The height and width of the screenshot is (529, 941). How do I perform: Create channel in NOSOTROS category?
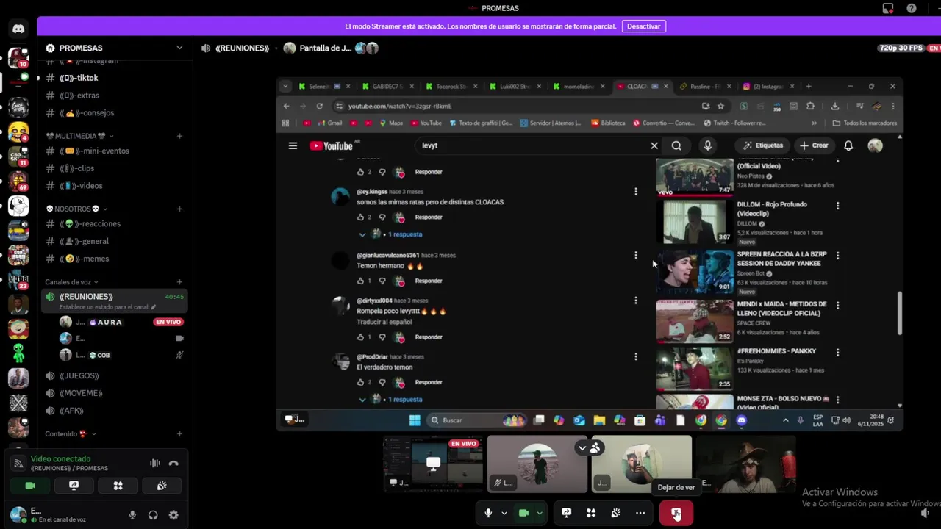pos(179,209)
